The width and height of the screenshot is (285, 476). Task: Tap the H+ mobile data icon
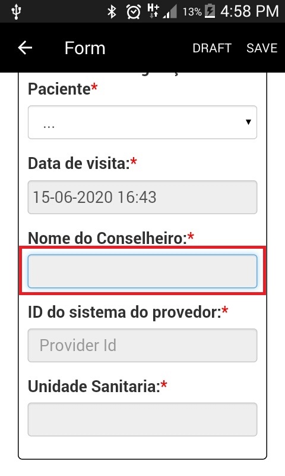pos(153,11)
